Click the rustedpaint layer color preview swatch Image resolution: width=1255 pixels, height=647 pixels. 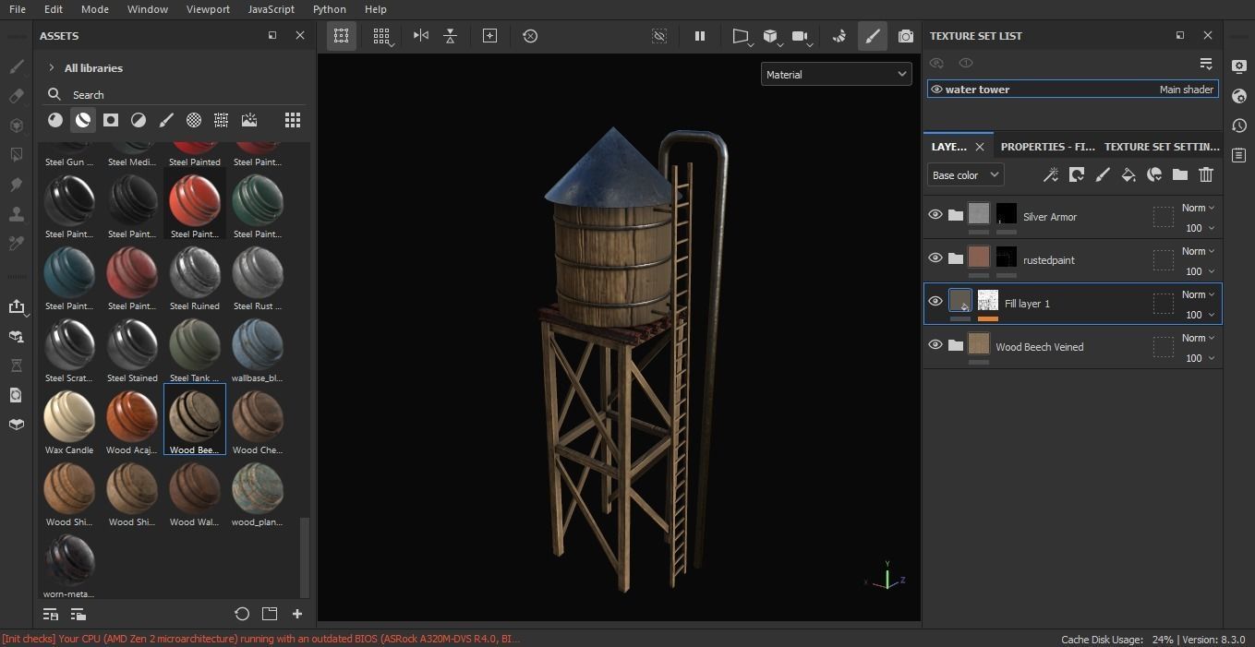click(x=979, y=258)
